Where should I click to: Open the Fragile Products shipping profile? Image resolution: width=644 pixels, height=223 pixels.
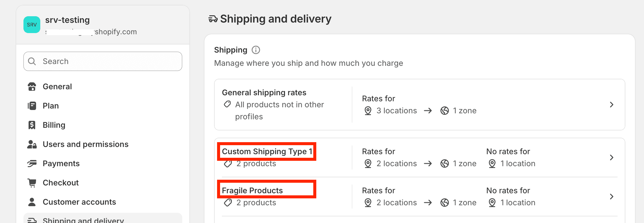(x=252, y=191)
